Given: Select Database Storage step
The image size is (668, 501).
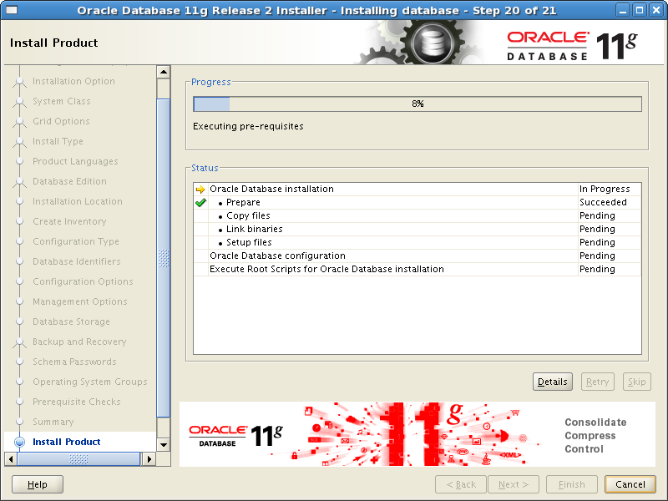Looking at the screenshot, I should [72, 321].
